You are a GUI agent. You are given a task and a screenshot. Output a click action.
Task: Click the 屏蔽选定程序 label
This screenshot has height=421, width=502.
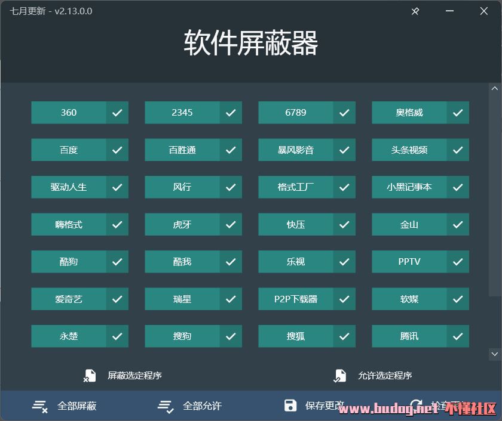135,376
